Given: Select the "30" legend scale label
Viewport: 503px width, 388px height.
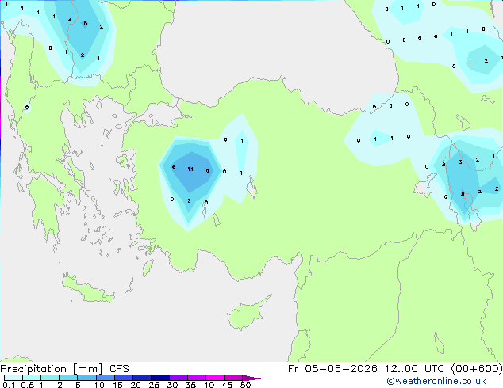Looking at the screenshot, I should [x=172, y=385].
